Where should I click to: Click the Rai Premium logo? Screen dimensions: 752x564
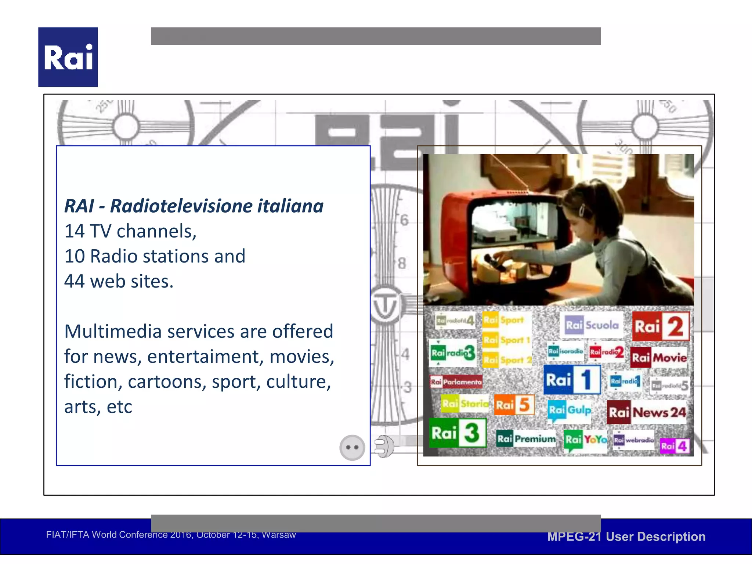[x=526, y=438]
